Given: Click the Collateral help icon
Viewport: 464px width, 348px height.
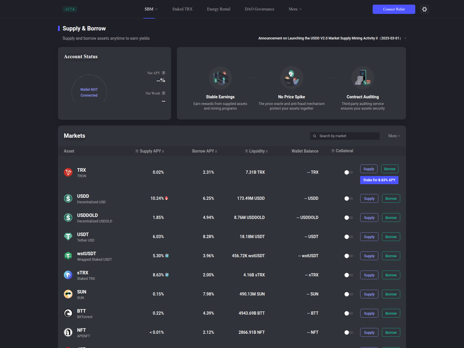Looking at the screenshot, I should (333, 151).
